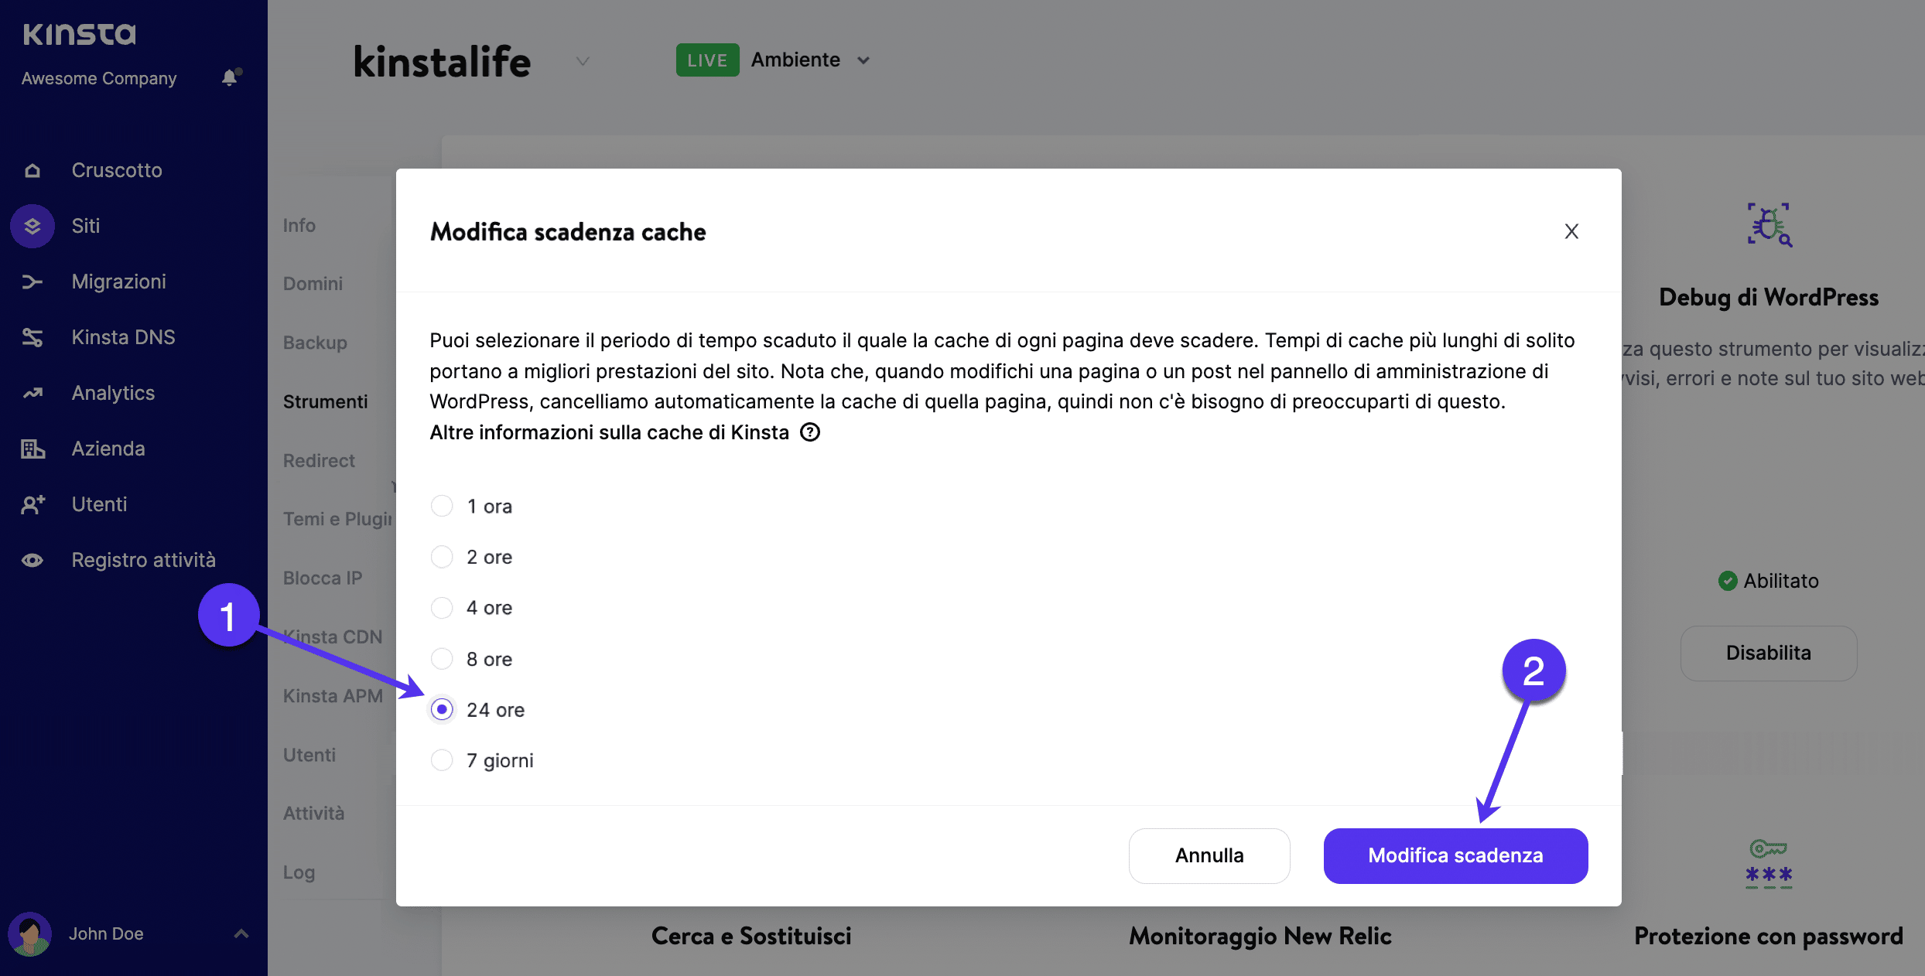Confirm with the Modifica scadenza button
The image size is (1925, 976).
pyautogui.click(x=1455, y=855)
